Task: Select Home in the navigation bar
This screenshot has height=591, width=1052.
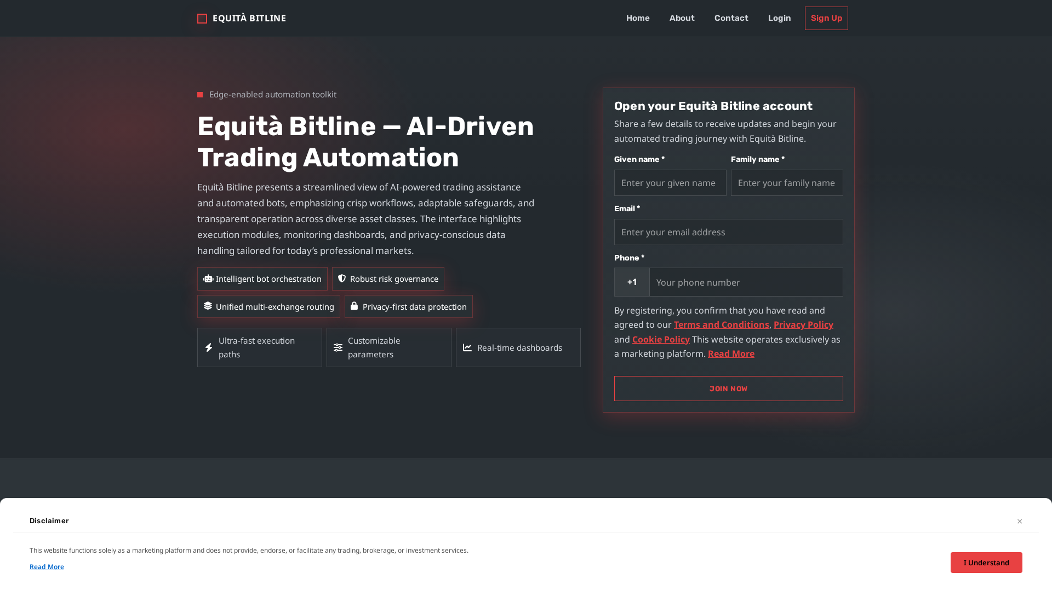Action: (x=638, y=18)
